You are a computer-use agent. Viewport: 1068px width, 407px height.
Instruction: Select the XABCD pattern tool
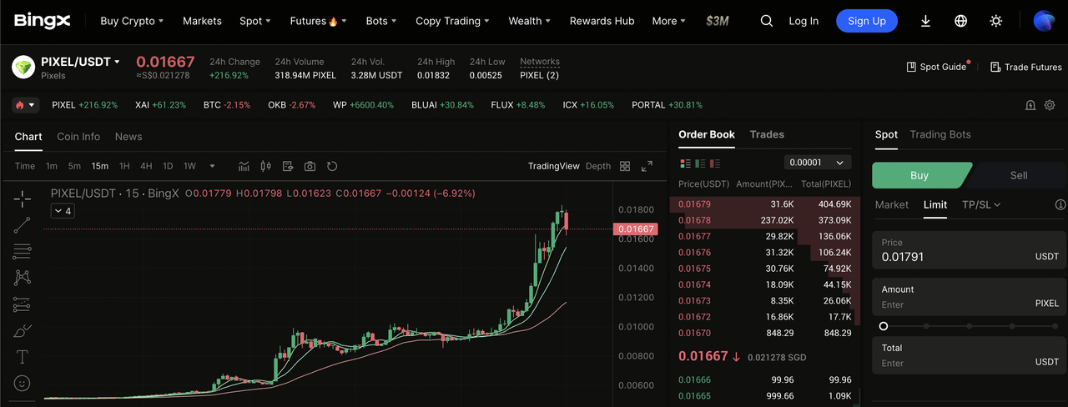coord(23,277)
